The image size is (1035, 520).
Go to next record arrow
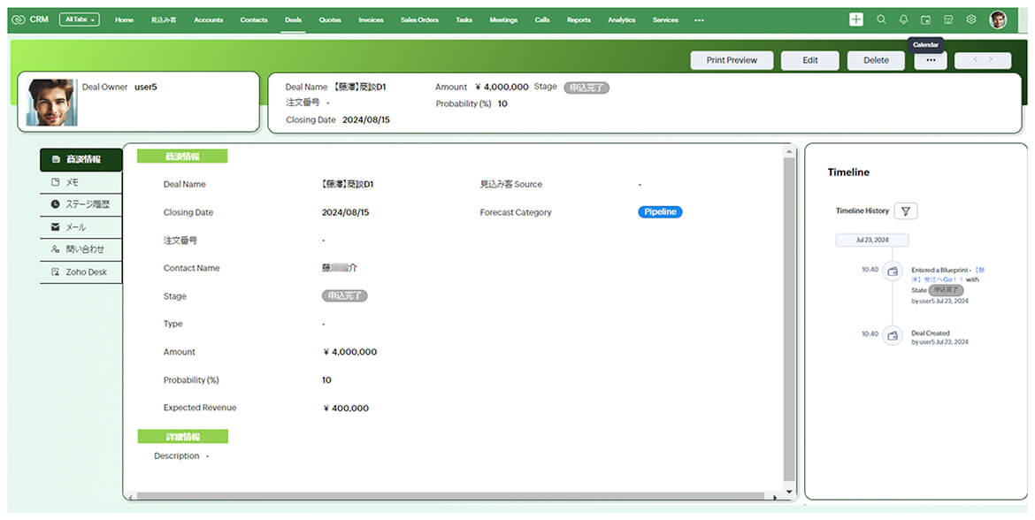(x=990, y=60)
